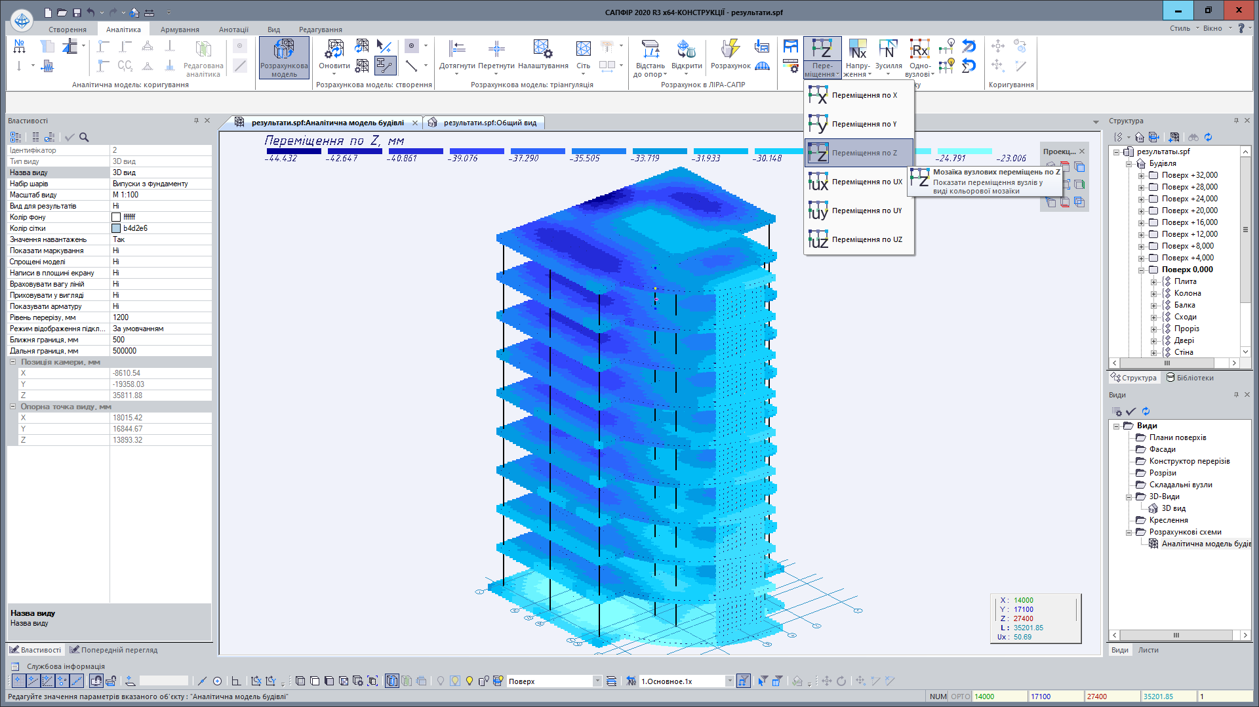Viewport: 1259px width, 707px height.
Task: Switch to the Армування ribbon tab
Action: click(180, 30)
